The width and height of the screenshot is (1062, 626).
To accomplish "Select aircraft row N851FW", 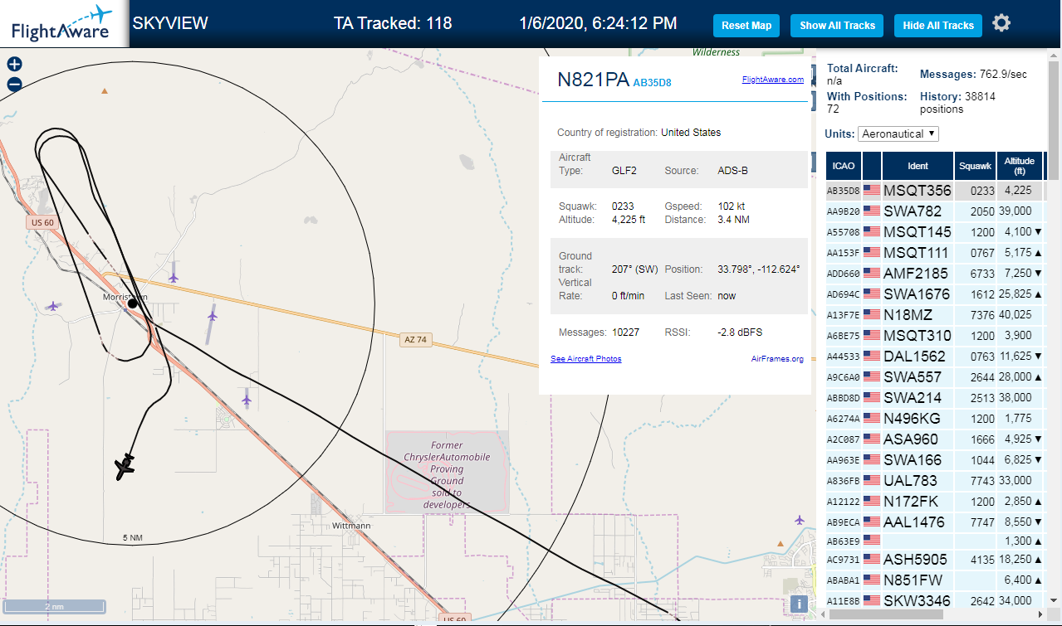I will [x=937, y=580].
